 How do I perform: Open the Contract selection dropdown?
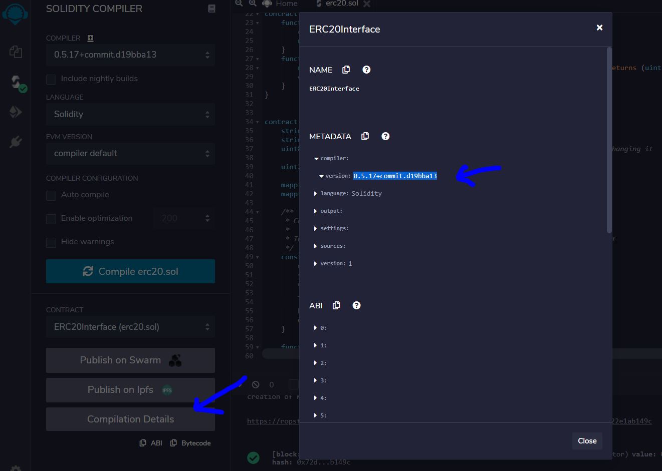point(130,327)
